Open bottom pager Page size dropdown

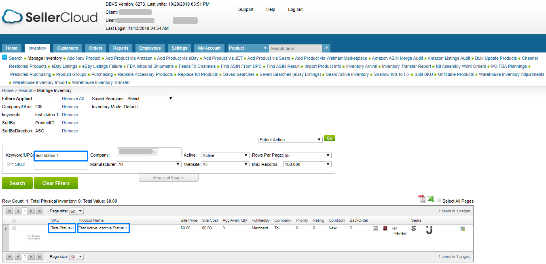76,257
